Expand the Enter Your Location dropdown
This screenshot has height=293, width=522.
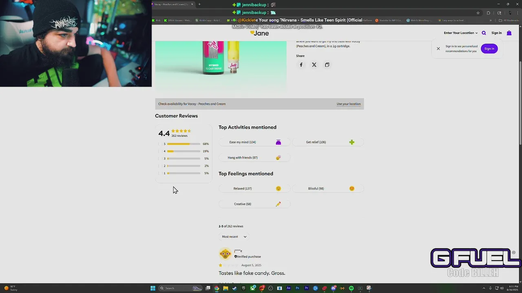pyautogui.click(x=460, y=33)
